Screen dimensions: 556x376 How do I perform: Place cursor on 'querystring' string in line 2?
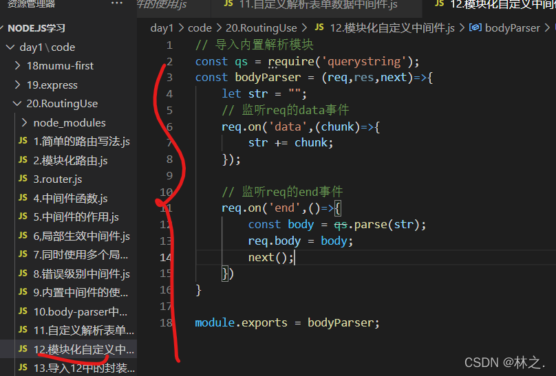364,62
